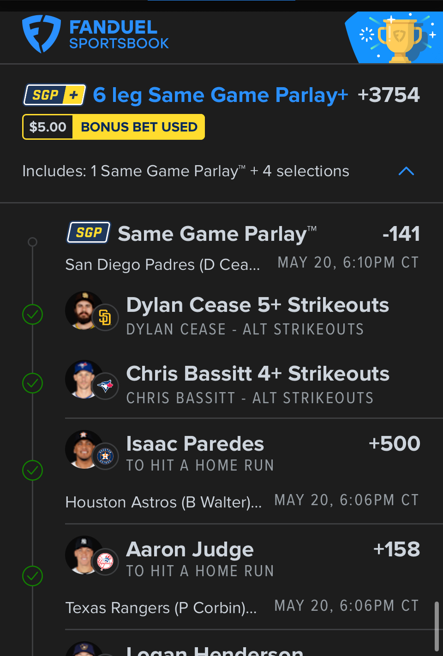Tap the $5.00 Bonus Bet Used badge
Image resolution: width=443 pixels, height=656 pixels.
coord(114,127)
